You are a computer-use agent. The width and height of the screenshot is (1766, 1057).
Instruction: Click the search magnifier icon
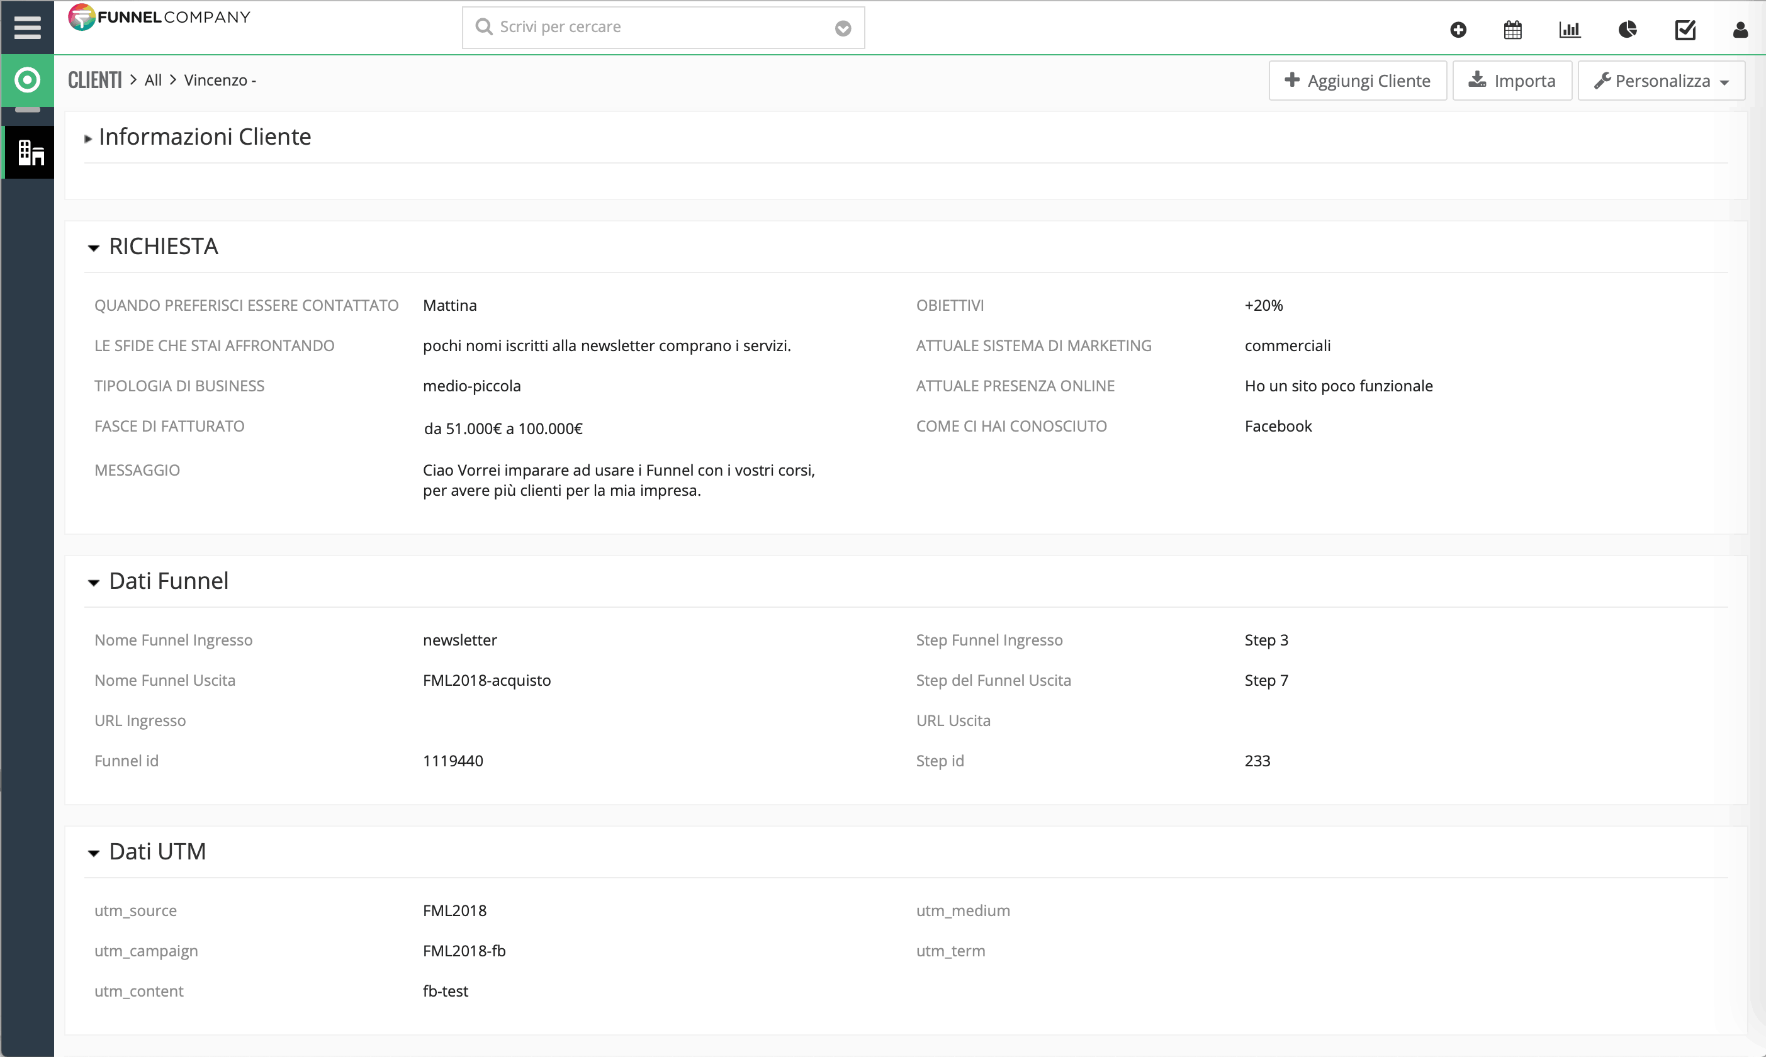(x=484, y=26)
